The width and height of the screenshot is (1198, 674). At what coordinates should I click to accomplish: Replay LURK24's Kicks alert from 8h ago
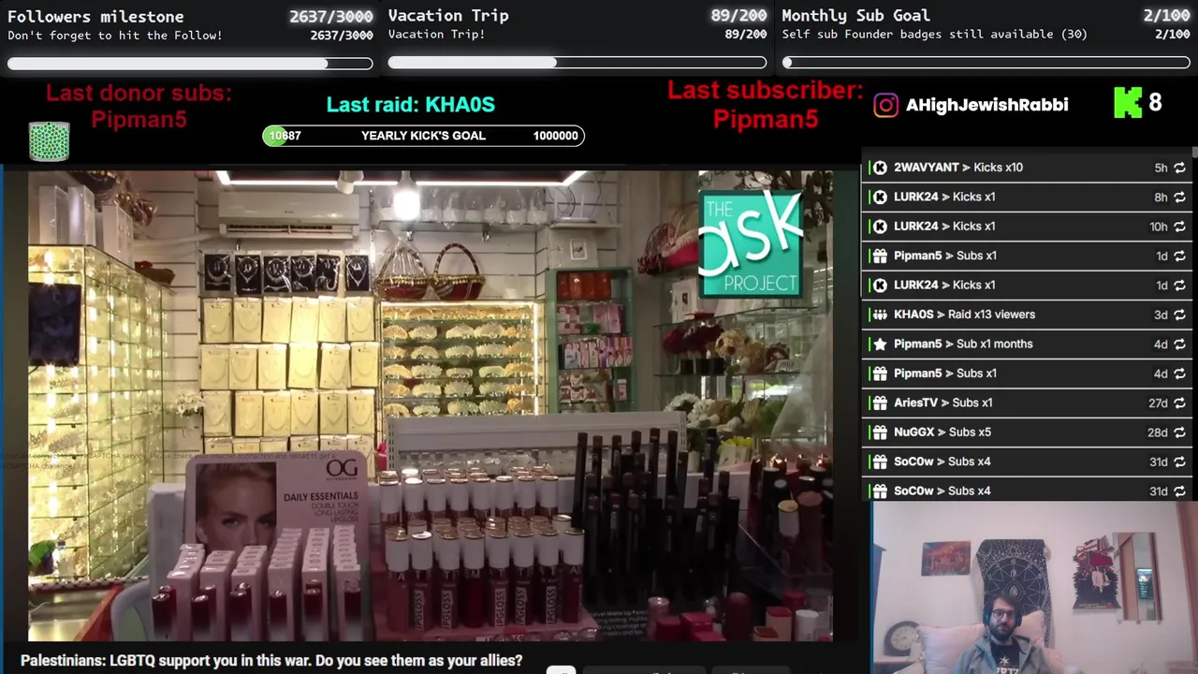(1179, 197)
